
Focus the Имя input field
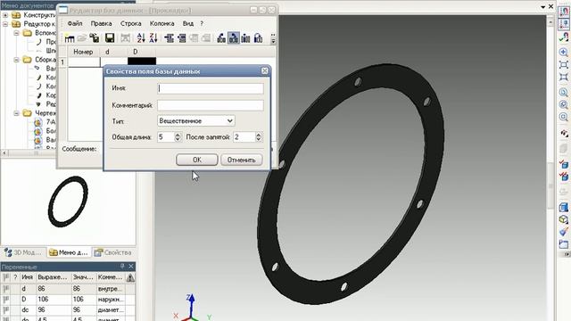tap(211, 88)
